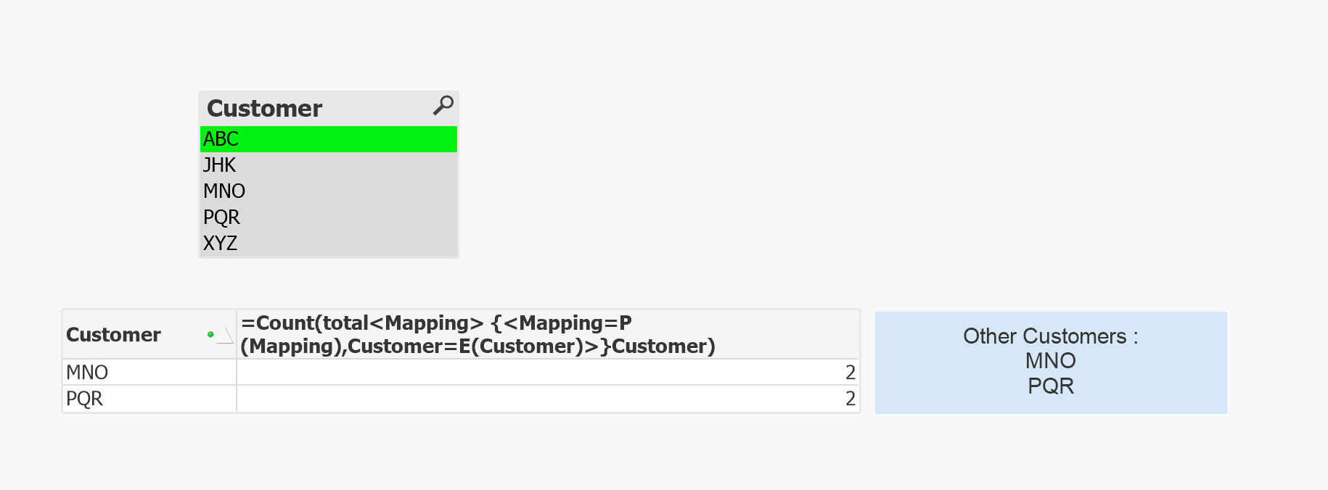Click the count value in the PQR row
The width and height of the screenshot is (1328, 490).
(851, 399)
